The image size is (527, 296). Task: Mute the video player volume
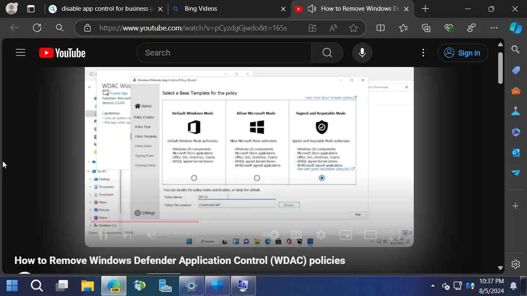[x=151, y=235]
